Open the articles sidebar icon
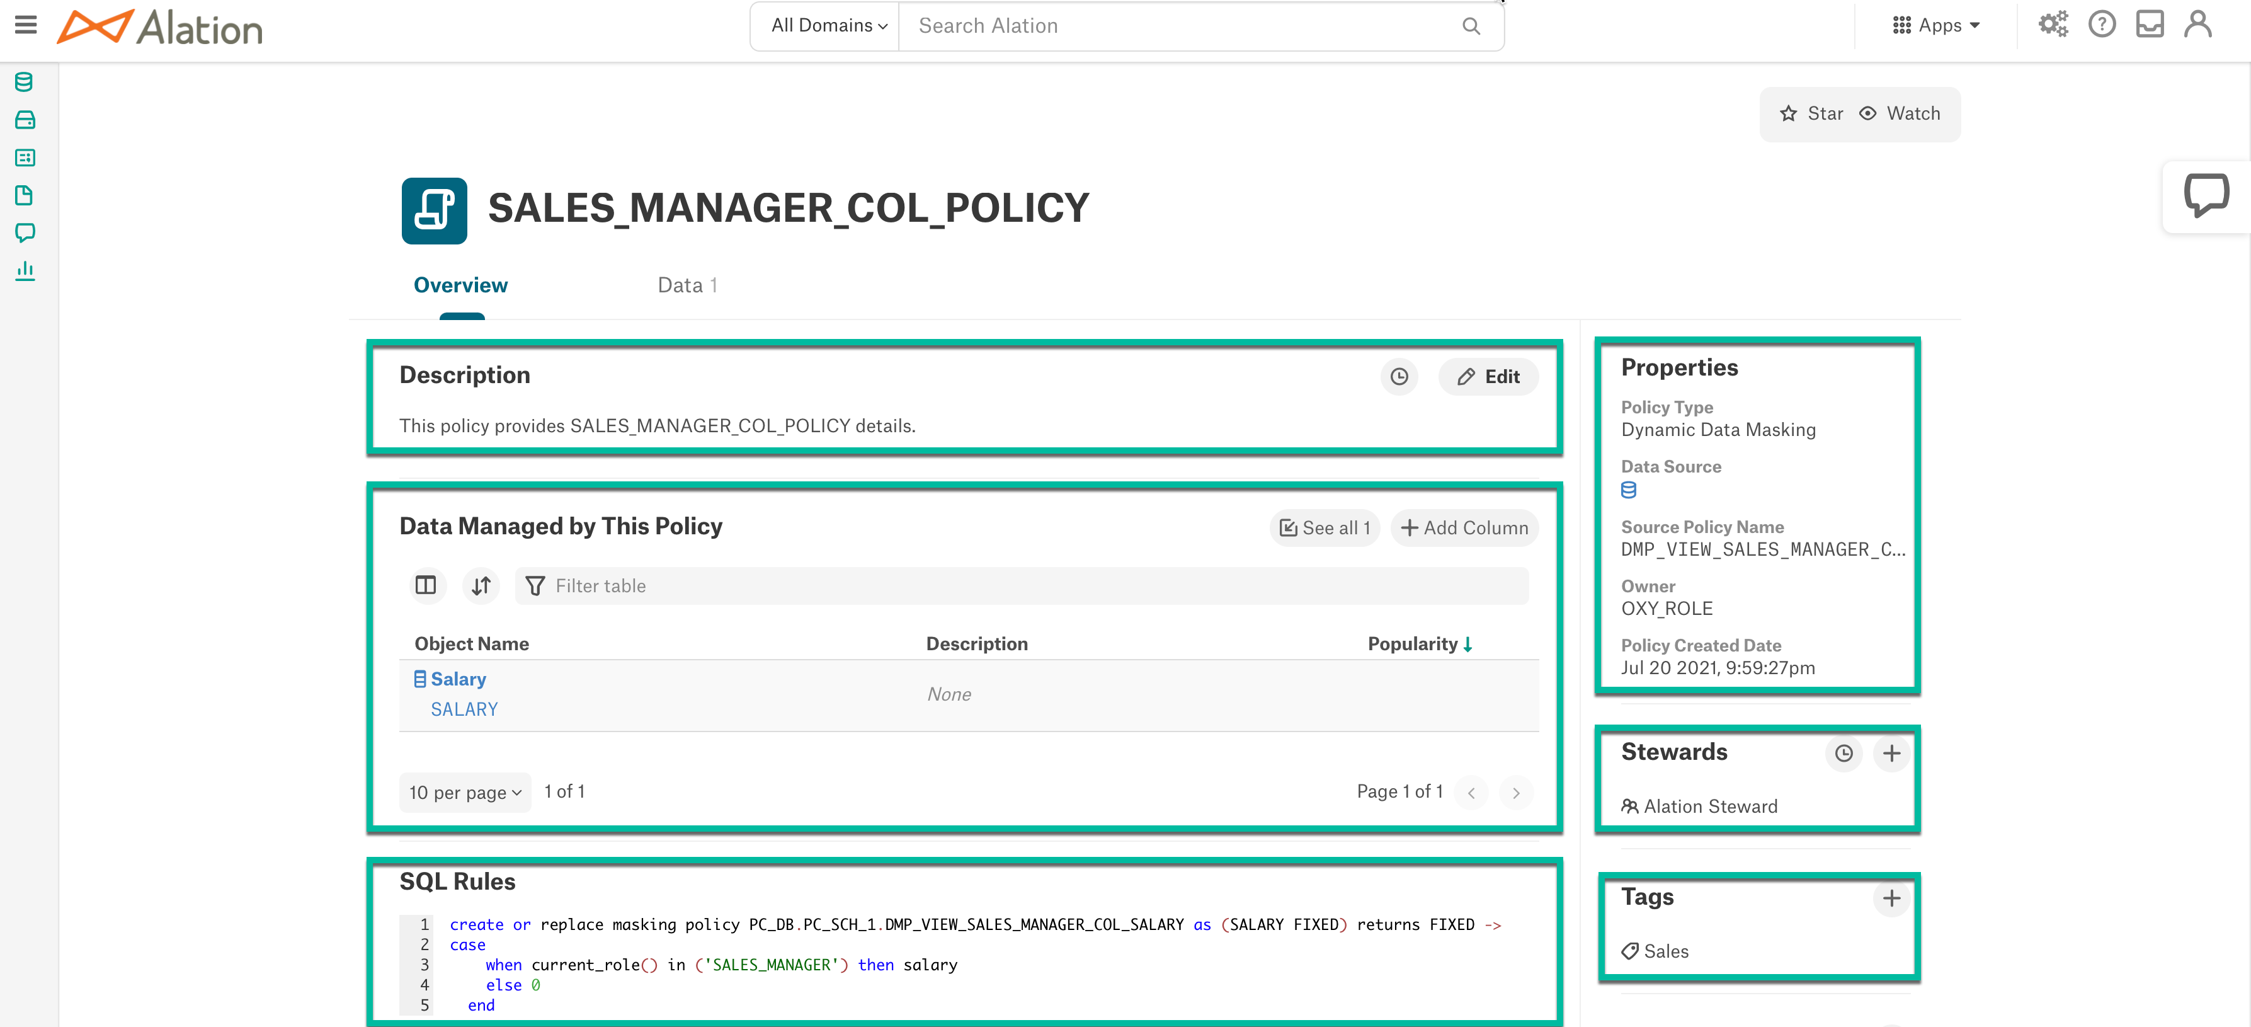 click(x=25, y=195)
